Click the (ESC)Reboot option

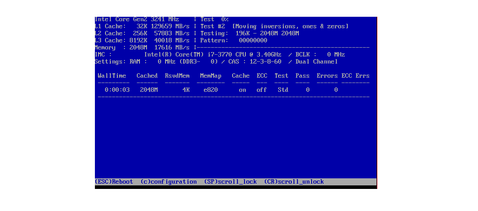tap(114, 182)
